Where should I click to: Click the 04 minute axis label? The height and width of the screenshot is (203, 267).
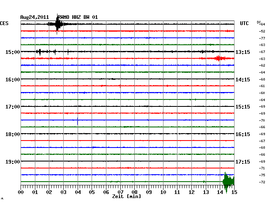click(78, 192)
